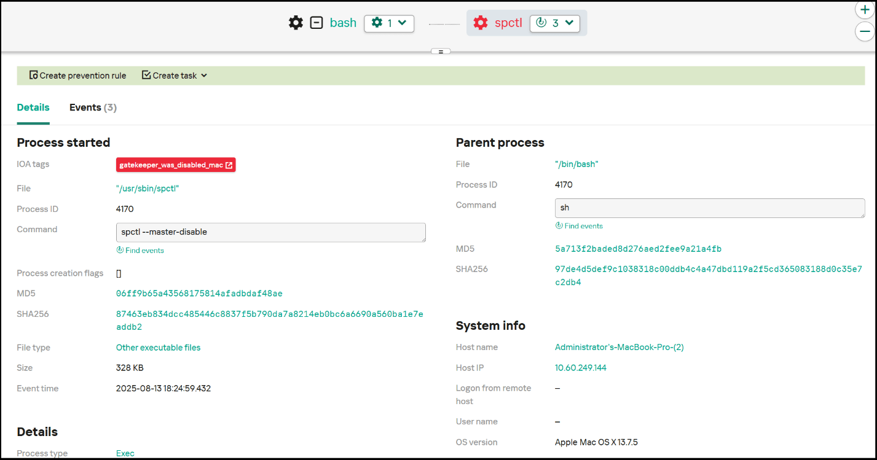Click the clock icon beside Find events under spctl command
The image size is (877, 460).
120,250
